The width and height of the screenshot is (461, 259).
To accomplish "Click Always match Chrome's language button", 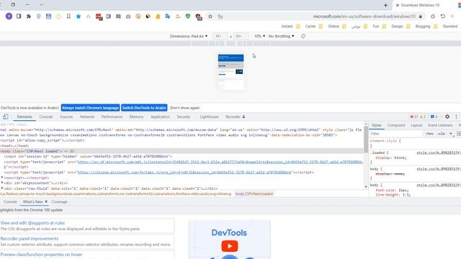I will click(90, 108).
